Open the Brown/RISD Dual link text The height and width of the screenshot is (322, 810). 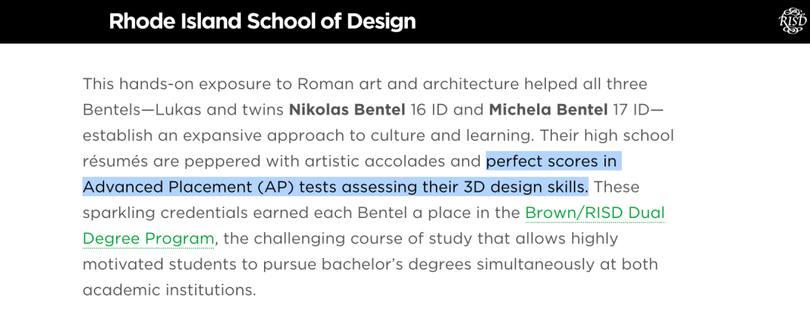[595, 213]
